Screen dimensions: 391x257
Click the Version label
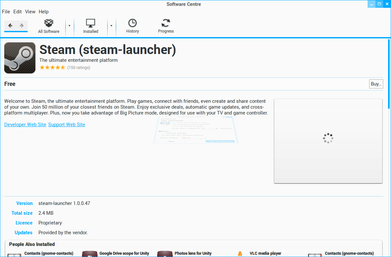[24, 203]
